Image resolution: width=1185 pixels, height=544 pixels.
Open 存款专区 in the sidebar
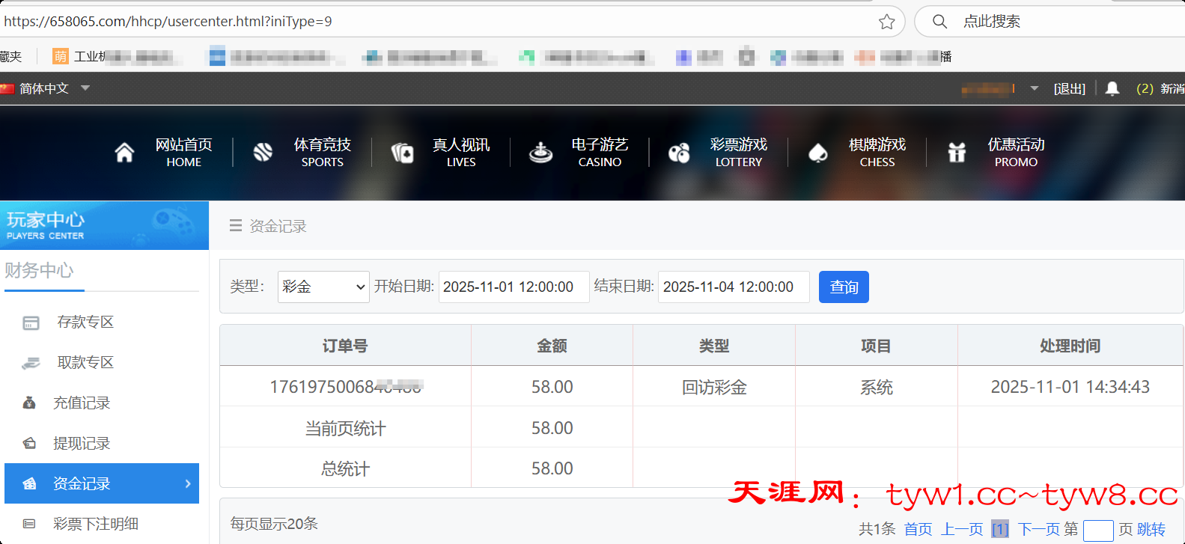(x=85, y=322)
